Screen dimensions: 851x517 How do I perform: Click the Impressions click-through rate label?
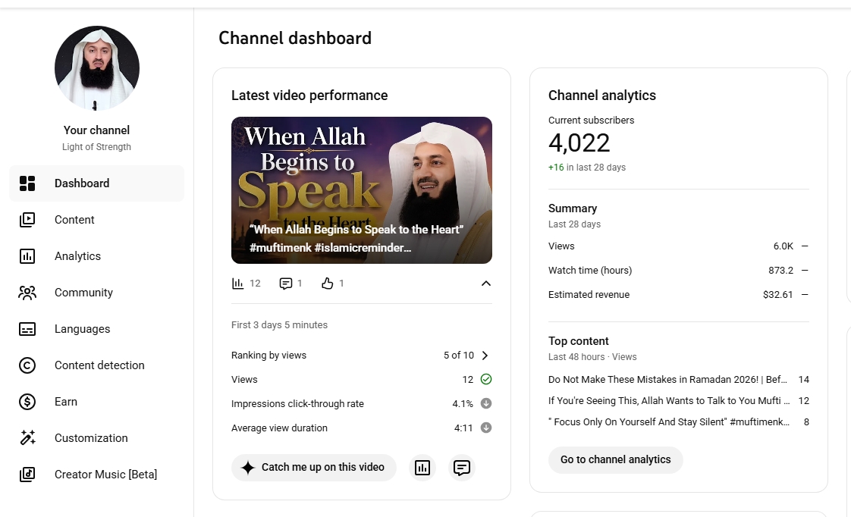[x=297, y=403]
